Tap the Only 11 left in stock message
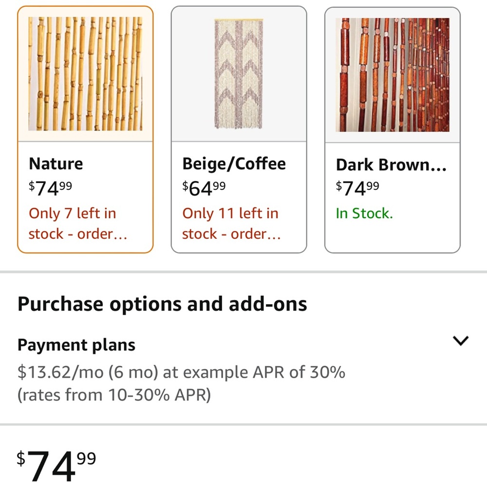Viewport: 487px width, 487px height. pyautogui.click(x=231, y=224)
